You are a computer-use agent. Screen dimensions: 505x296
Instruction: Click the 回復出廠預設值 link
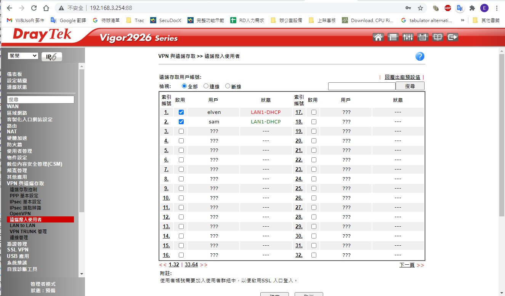pyautogui.click(x=402, y=77)
